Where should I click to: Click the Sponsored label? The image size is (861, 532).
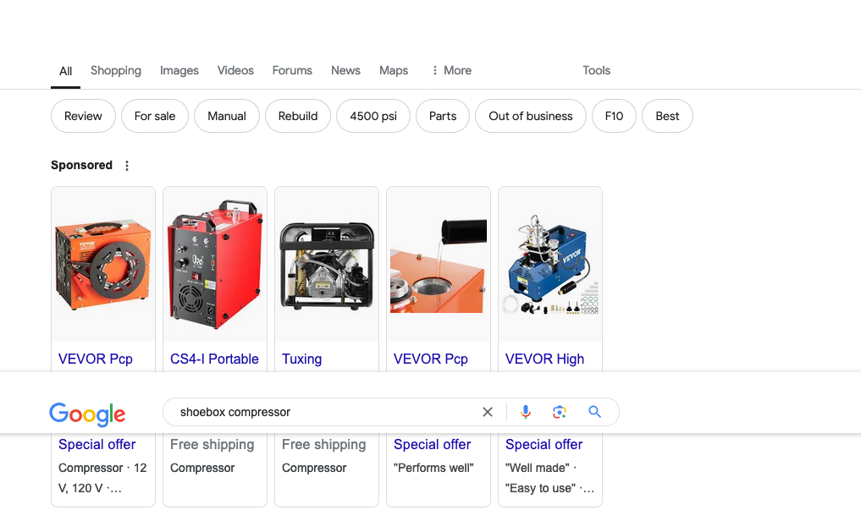(81, 165)
